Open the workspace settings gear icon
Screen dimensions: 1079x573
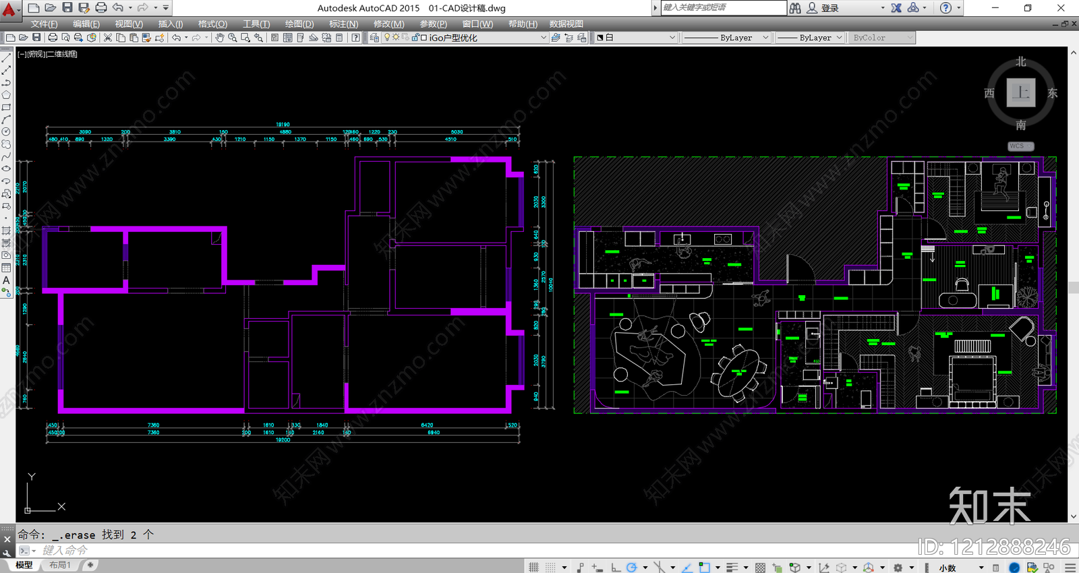coord(898,568)
